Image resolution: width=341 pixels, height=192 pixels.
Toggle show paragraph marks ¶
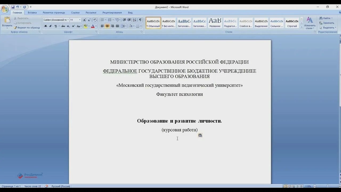[x=140, y=20]
